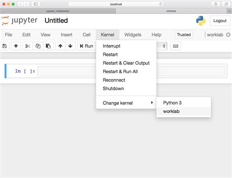Open new browser tab plus button
Screen dimensions: 232x178
pos(230,11)
